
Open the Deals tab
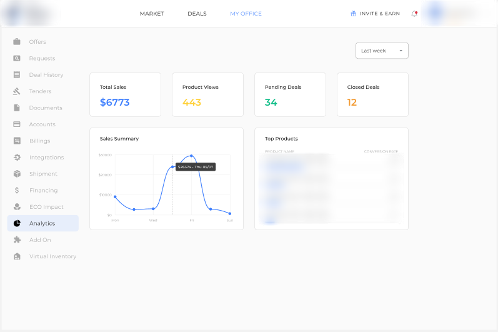click(x=197, y=14)
